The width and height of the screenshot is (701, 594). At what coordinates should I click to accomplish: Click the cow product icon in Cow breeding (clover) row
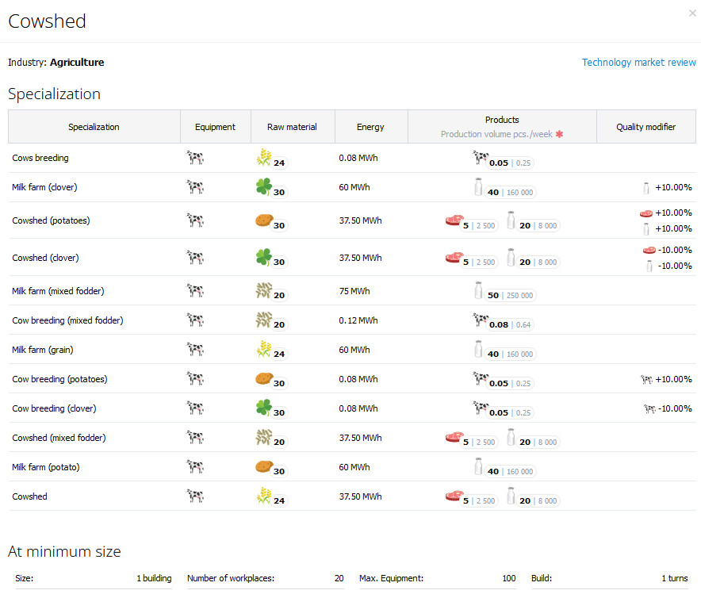click(481, 407)
